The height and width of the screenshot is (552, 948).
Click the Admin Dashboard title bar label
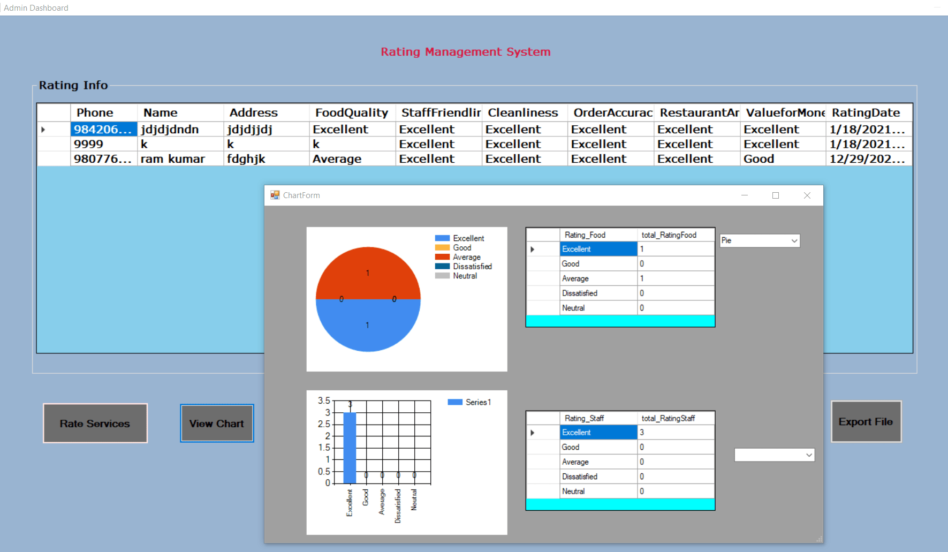[x=36, y=7]
